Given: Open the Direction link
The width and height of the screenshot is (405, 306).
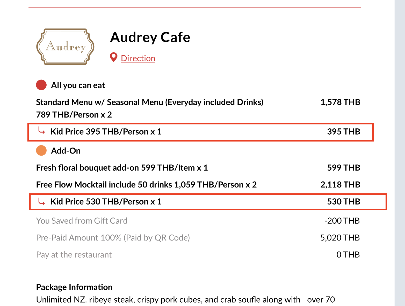Looking at the screenshot, I should (x=138, y=58).
